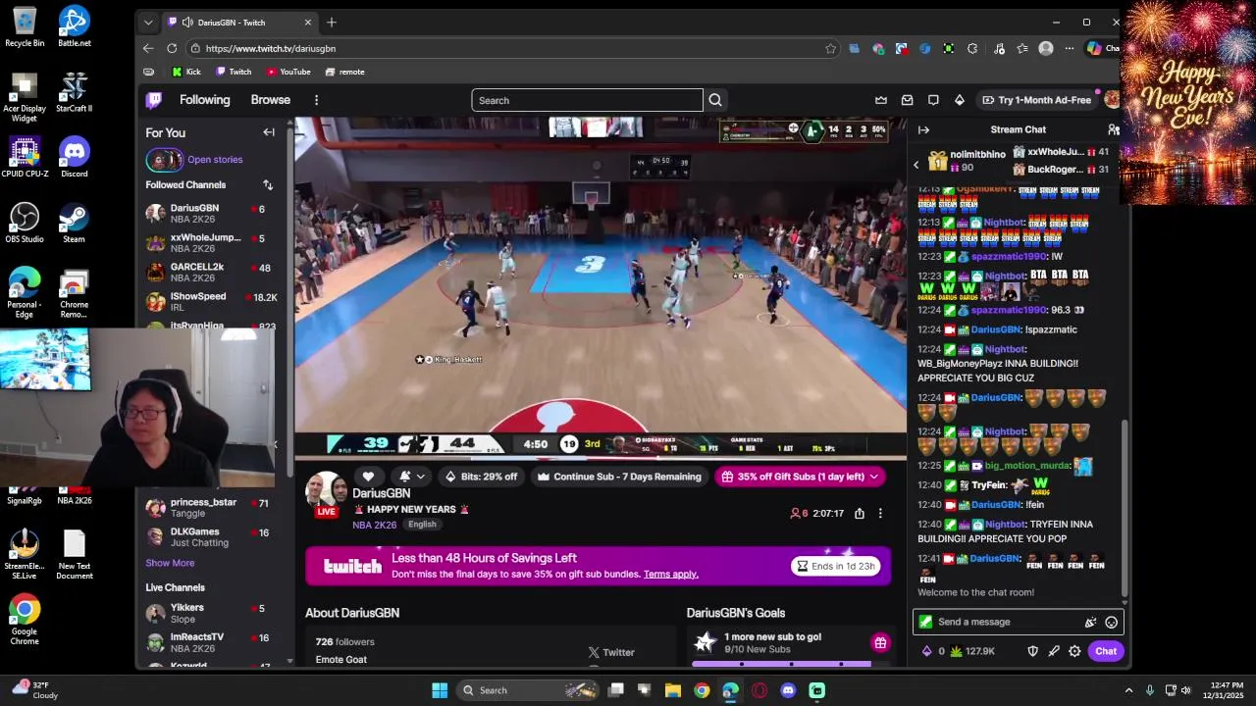The width and height of the screenshot is (1256, 706).
Task: Click the mod view sword icon
Action: point(1054,651)
